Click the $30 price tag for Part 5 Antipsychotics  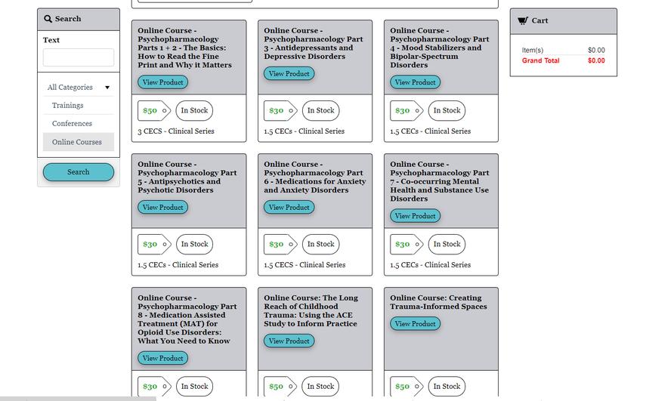(x=154, y=244)
